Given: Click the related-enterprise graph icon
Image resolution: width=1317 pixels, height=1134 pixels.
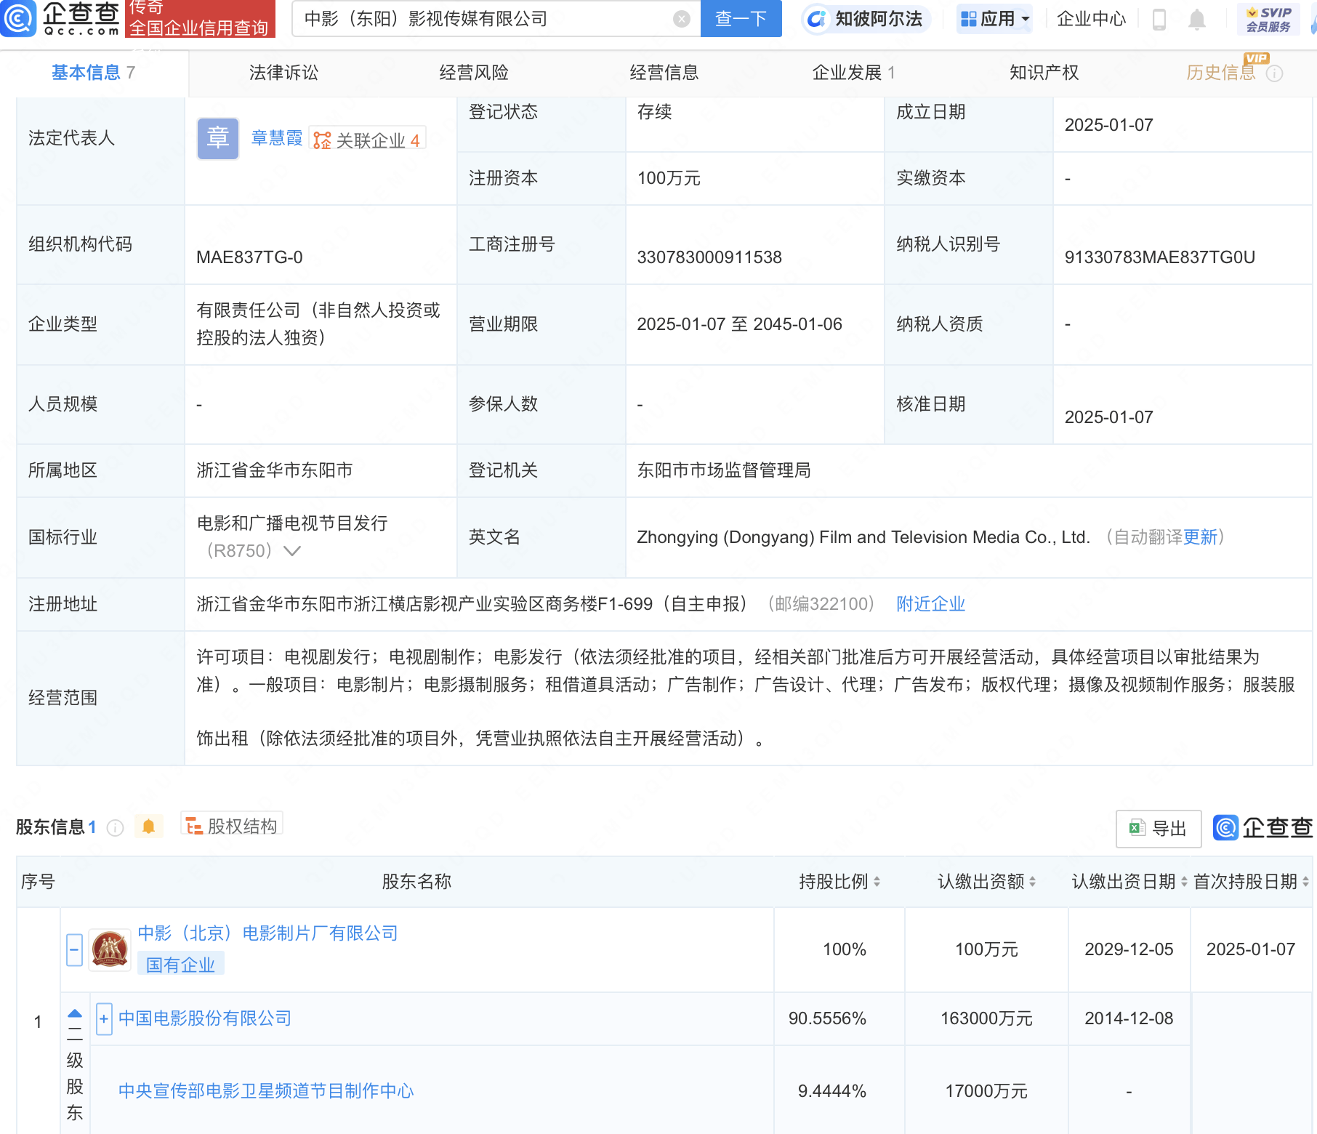Looking at the screenshot, I should pyautogui.click(x=322, y=140).
